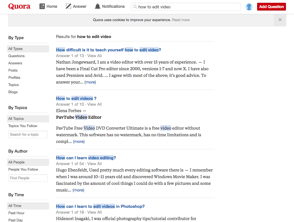Filter results by Past Hour
Image resolution: width=294 pixels, height=222 pixels.
[x=16, y=213]
